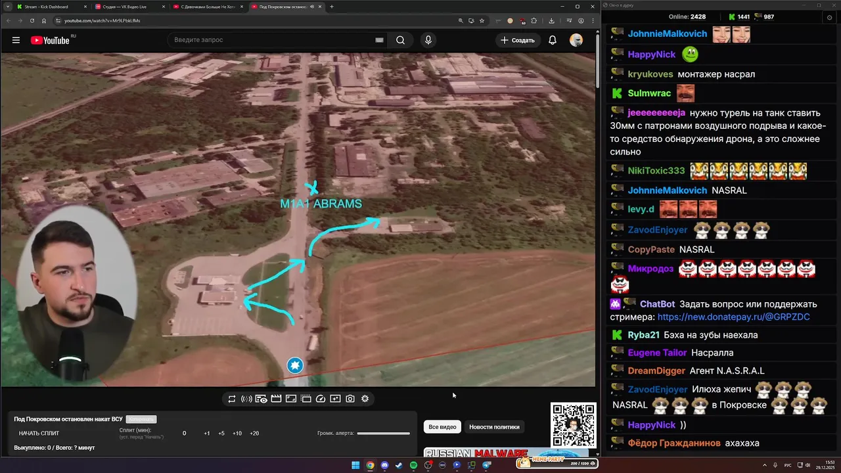Go back in browser history
The width and height of the screenshot is (841, 473).
tap(8, 20)
